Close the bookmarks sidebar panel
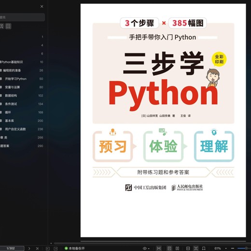251x251 pixels. tap(42, 6)
